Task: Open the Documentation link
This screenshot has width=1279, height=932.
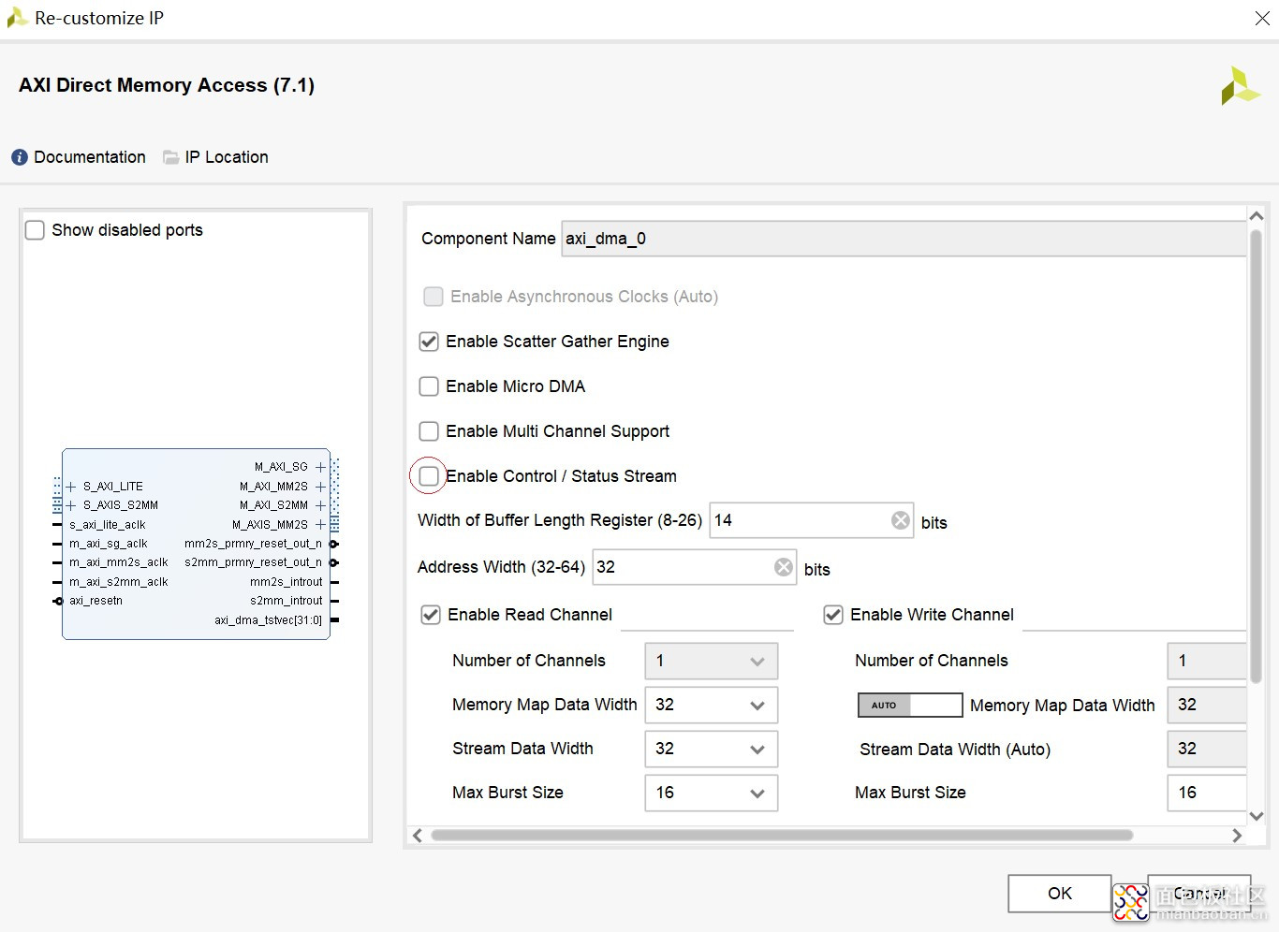Action: click(x=90, y=157)
